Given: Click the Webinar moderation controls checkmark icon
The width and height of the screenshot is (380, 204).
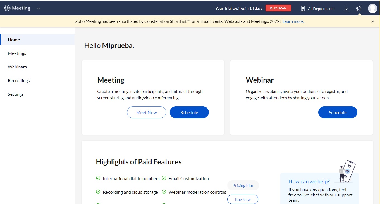Looking at the screenshot, I should [x=164, y=192].
